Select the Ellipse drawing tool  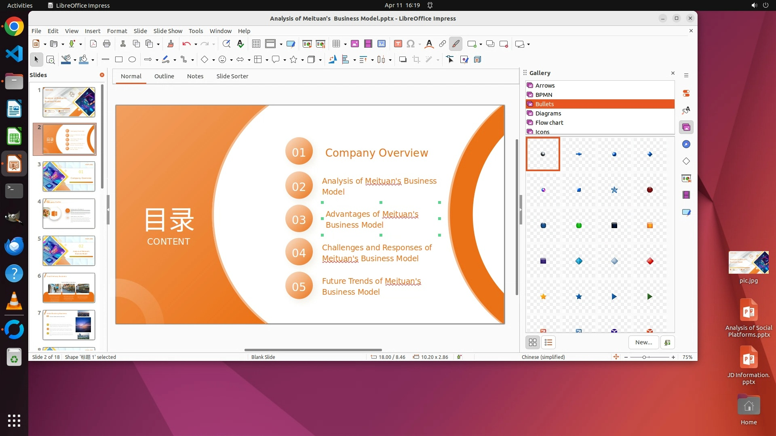pos(132,60)
